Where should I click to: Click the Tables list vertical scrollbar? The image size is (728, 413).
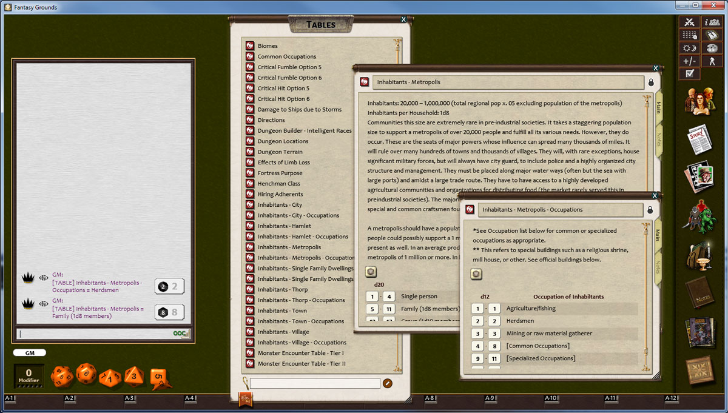pyautogui.click(x=399, y=206)
